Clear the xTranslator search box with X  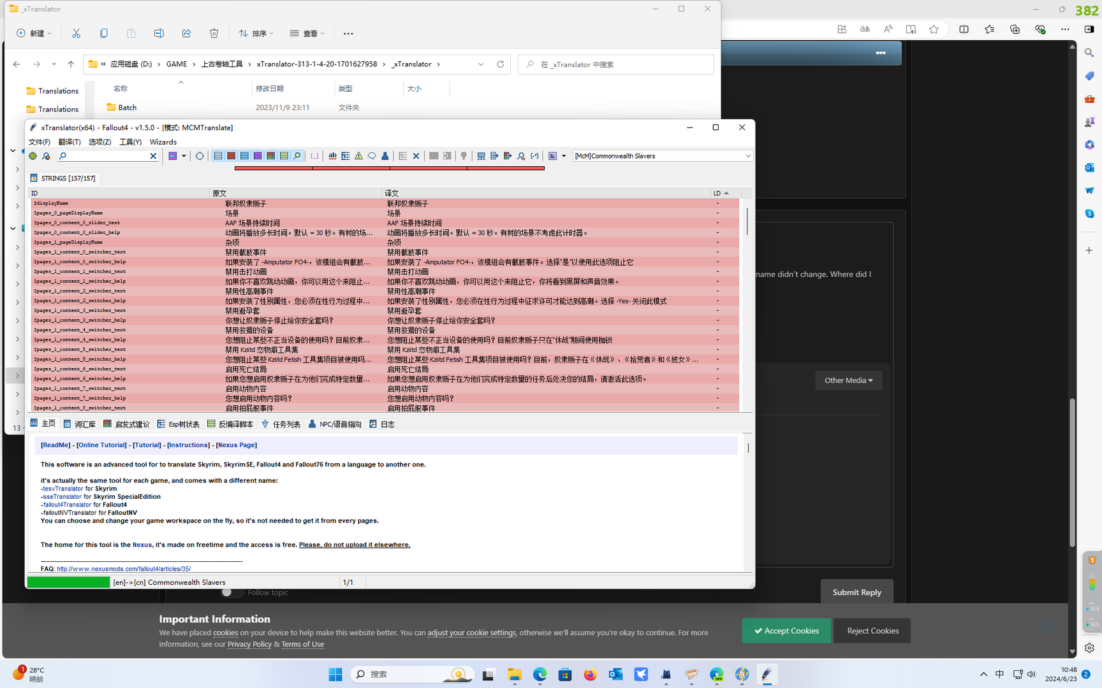pos(153,156)
